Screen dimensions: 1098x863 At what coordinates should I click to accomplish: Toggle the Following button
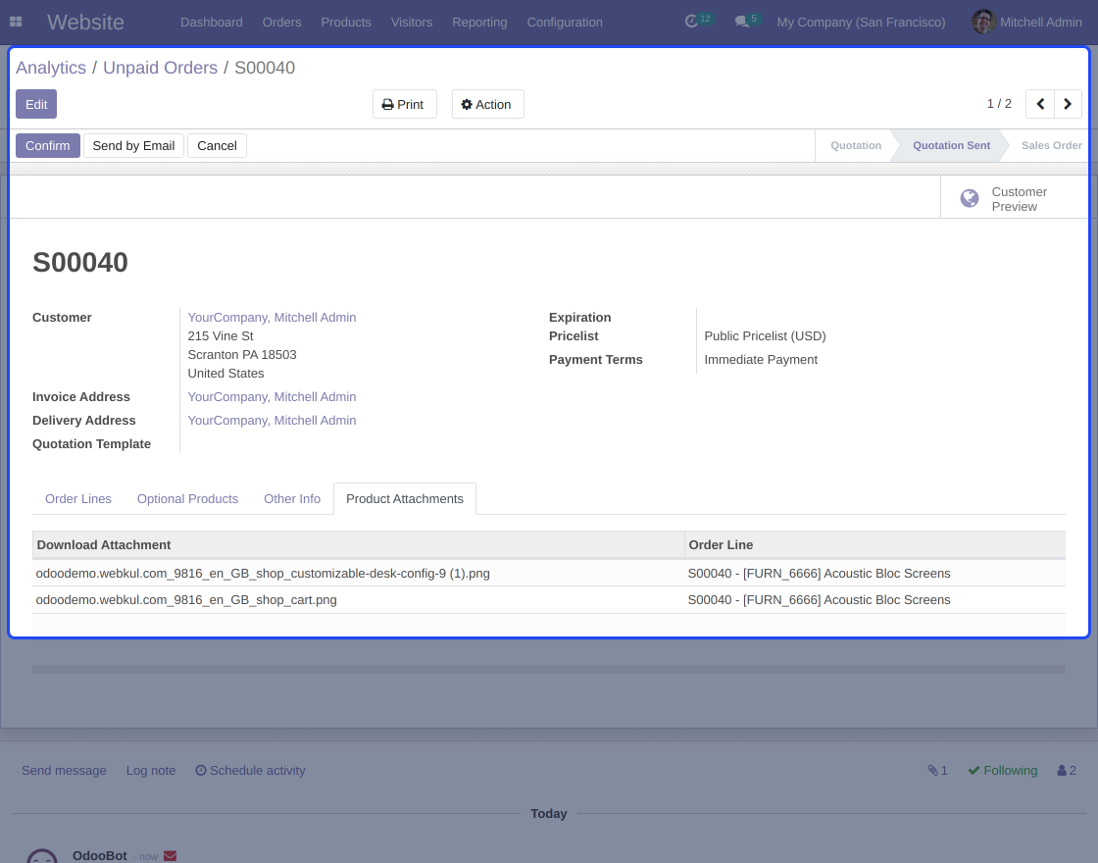click(1003, 771)
